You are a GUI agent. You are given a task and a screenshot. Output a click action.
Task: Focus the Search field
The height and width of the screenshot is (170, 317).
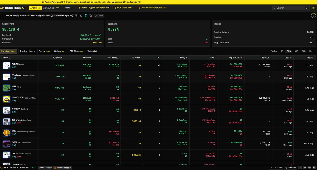coord(291,8)
